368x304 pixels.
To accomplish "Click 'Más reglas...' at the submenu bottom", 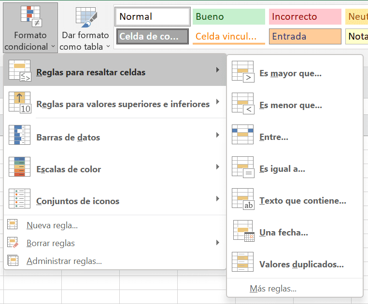I will [x=273, y=289].
